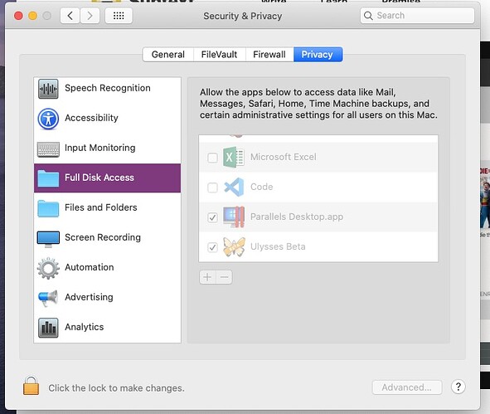
Task: Enable the Microsoft Excel checkbox
Action: (212, 158)
